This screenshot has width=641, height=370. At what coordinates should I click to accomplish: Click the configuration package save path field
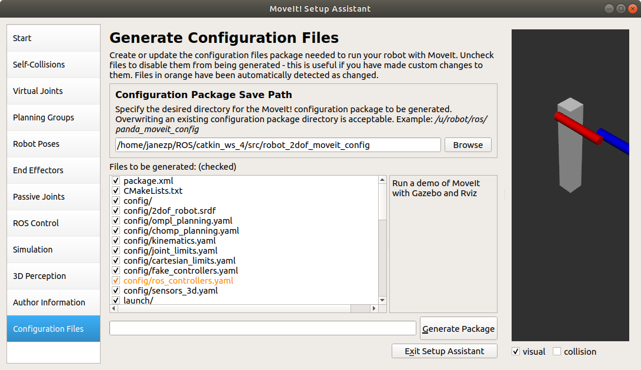click(x=278, y=145)
